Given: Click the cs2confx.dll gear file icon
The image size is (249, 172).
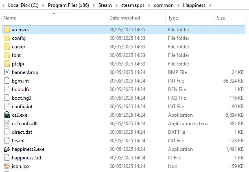Looking at the screenshot, I should pyautogui.click(x=7, y=124).
